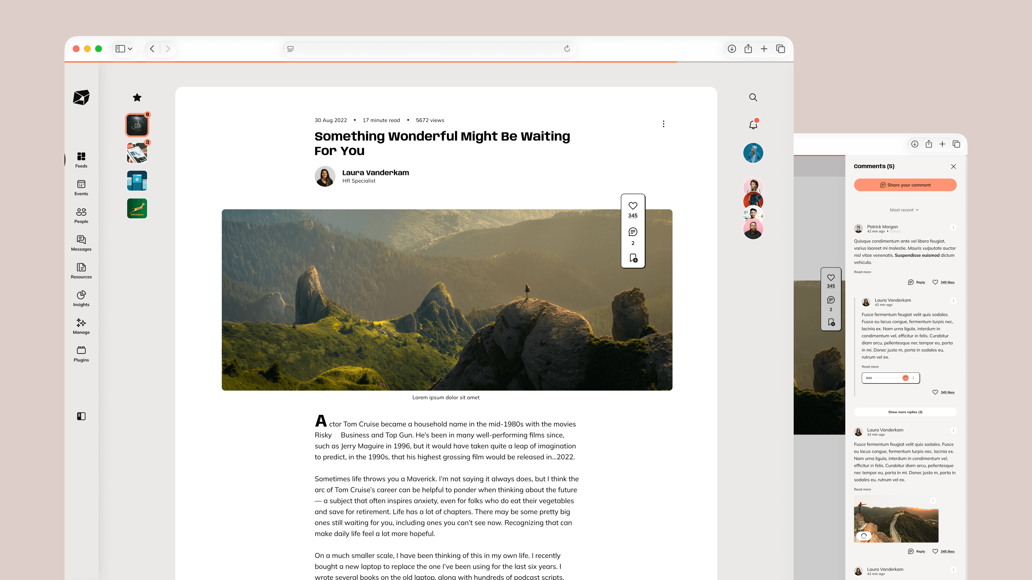The image size is (1032, 580).
Task: Toggle browser sidebar button
Action: tap(120, 49)
